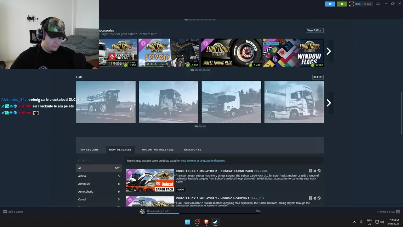Open the Windows Start menu
The image size is (403, 227).
[x=188, y=222]
